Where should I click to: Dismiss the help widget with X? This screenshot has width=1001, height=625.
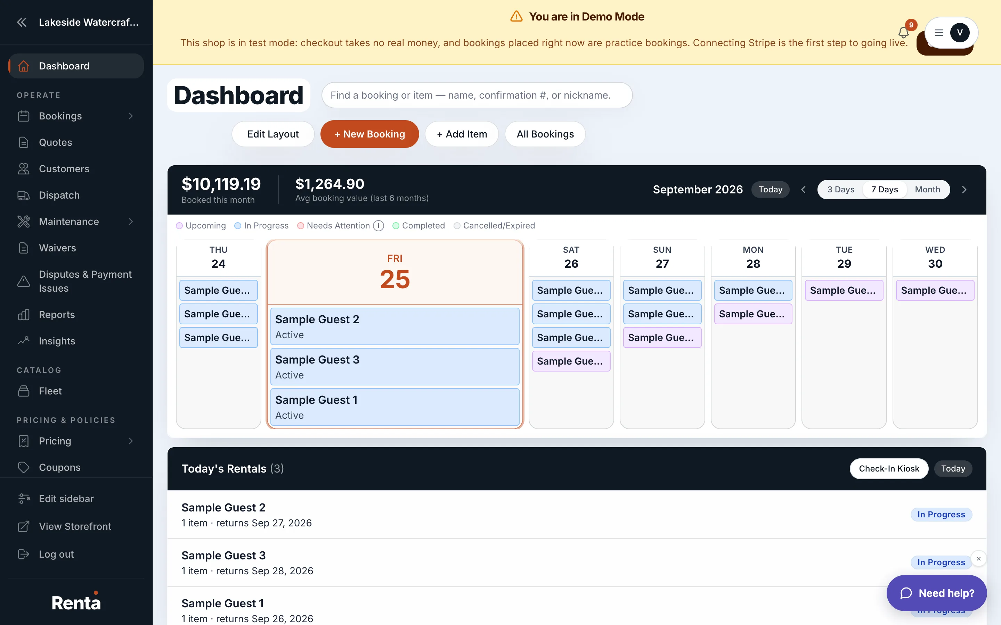[979, 559]
